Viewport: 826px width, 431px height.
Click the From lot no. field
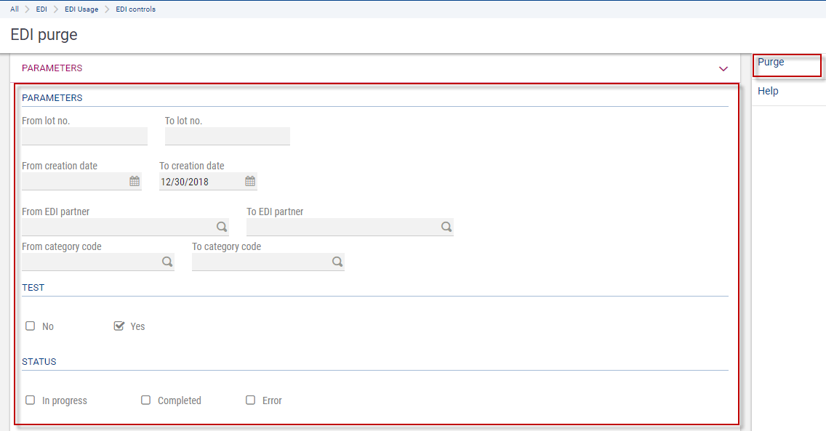84,136
